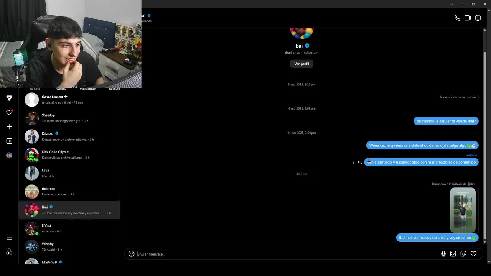Open the rick ross conversation
491x276 pixels.
69,192
